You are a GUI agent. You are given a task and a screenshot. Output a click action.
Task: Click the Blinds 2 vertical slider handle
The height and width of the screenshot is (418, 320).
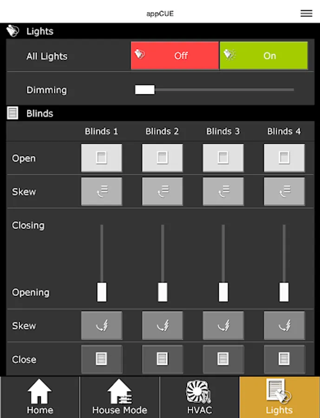click(x=163, y=292)
